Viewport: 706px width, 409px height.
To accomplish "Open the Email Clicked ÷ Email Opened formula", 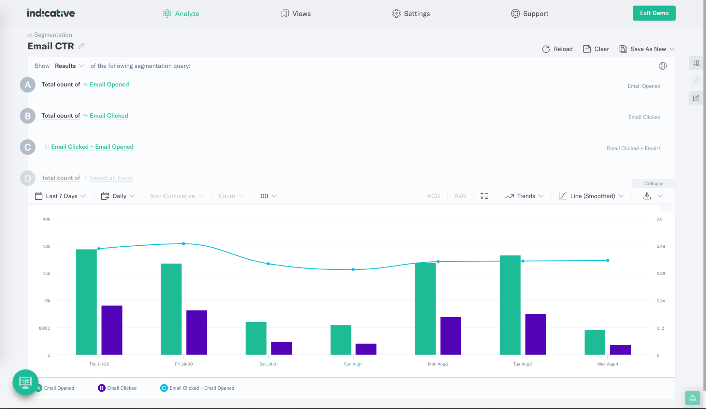I will coord(92,146).
